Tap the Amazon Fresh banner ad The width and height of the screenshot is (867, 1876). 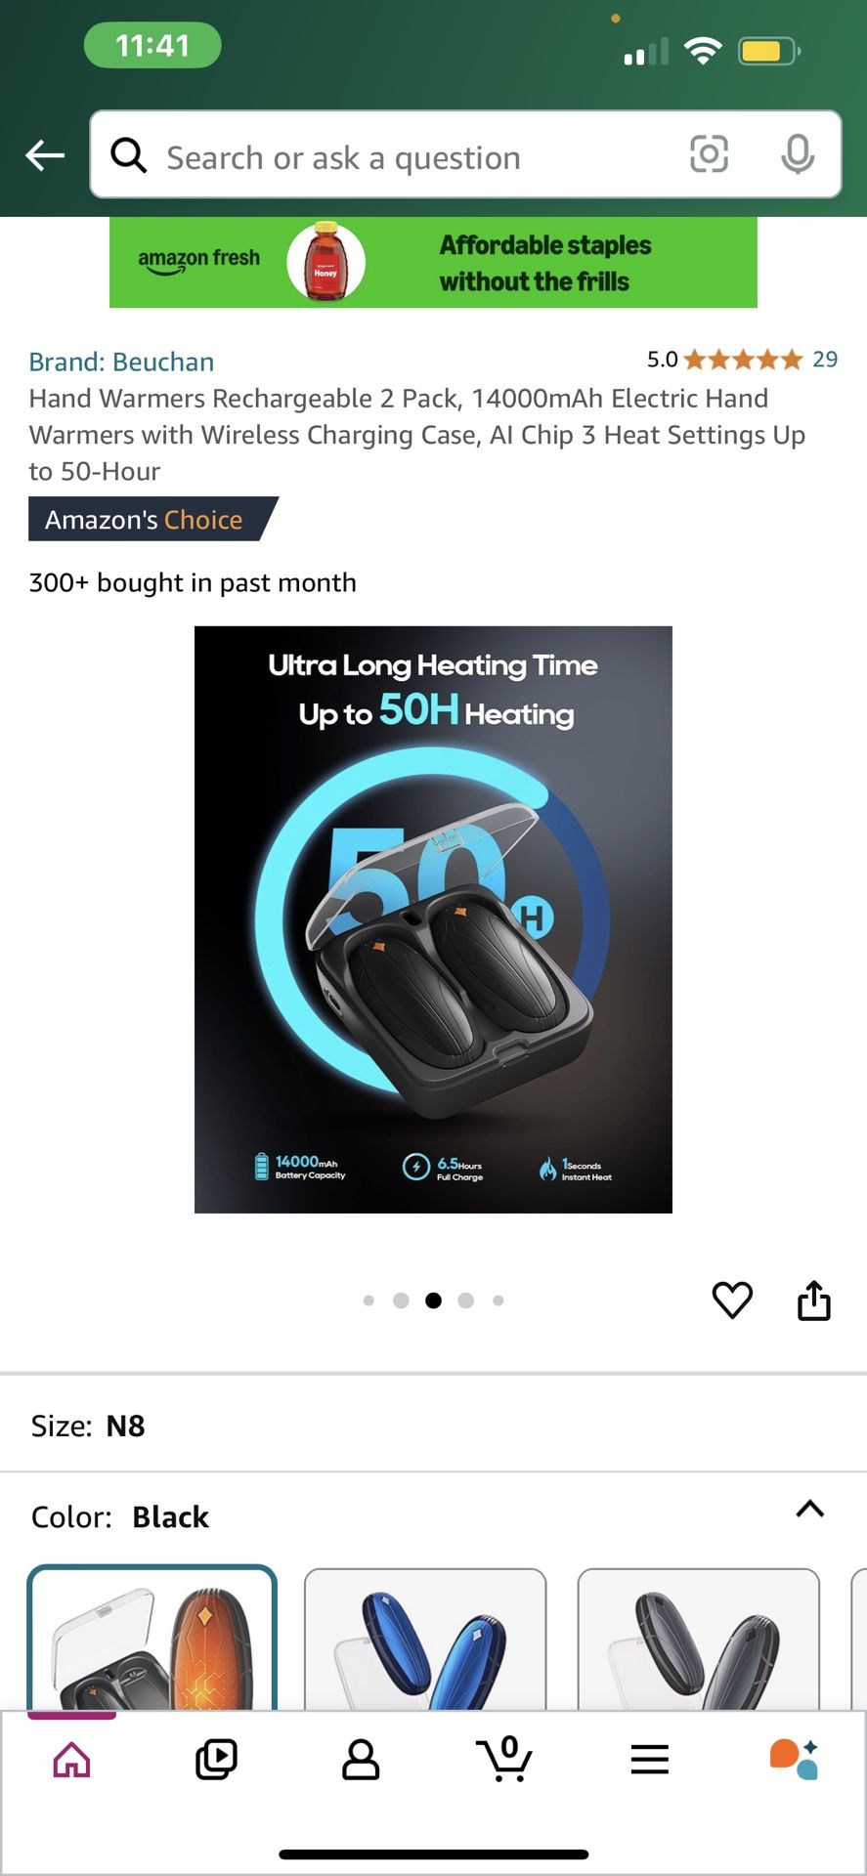pos(433,263)
